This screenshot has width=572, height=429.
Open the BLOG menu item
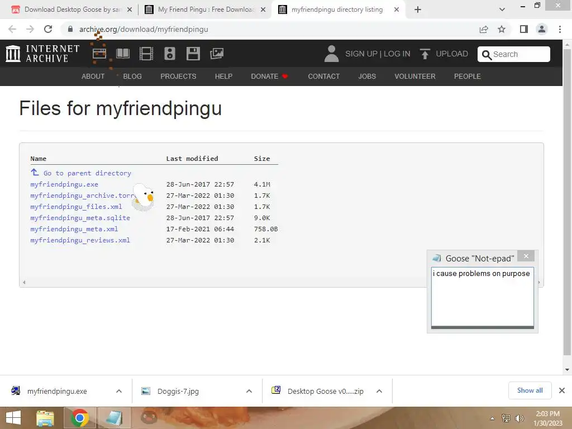[132, 76]
